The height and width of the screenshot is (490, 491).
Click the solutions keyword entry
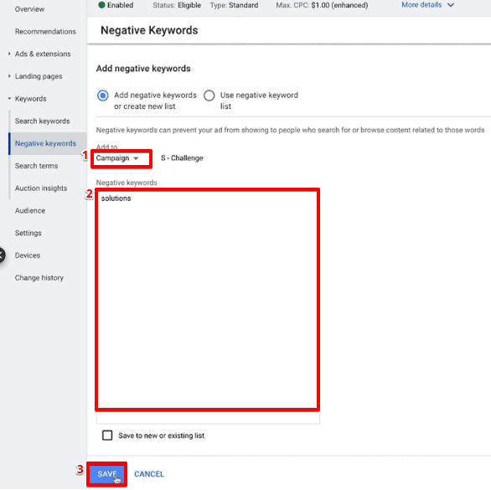click(x=116, y=199)
